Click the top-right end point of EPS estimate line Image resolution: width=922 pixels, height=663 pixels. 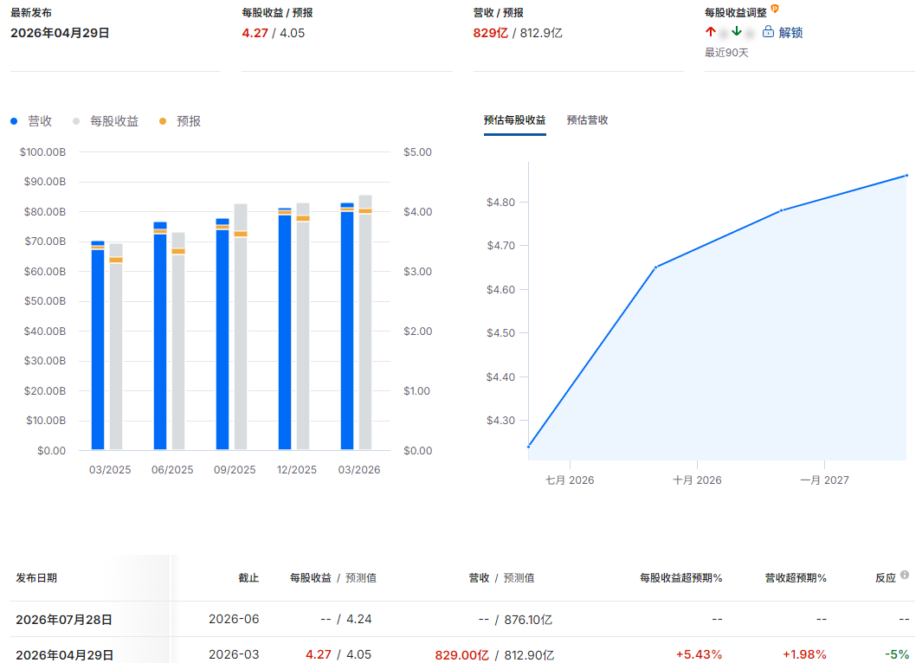(x=906, y=175)
